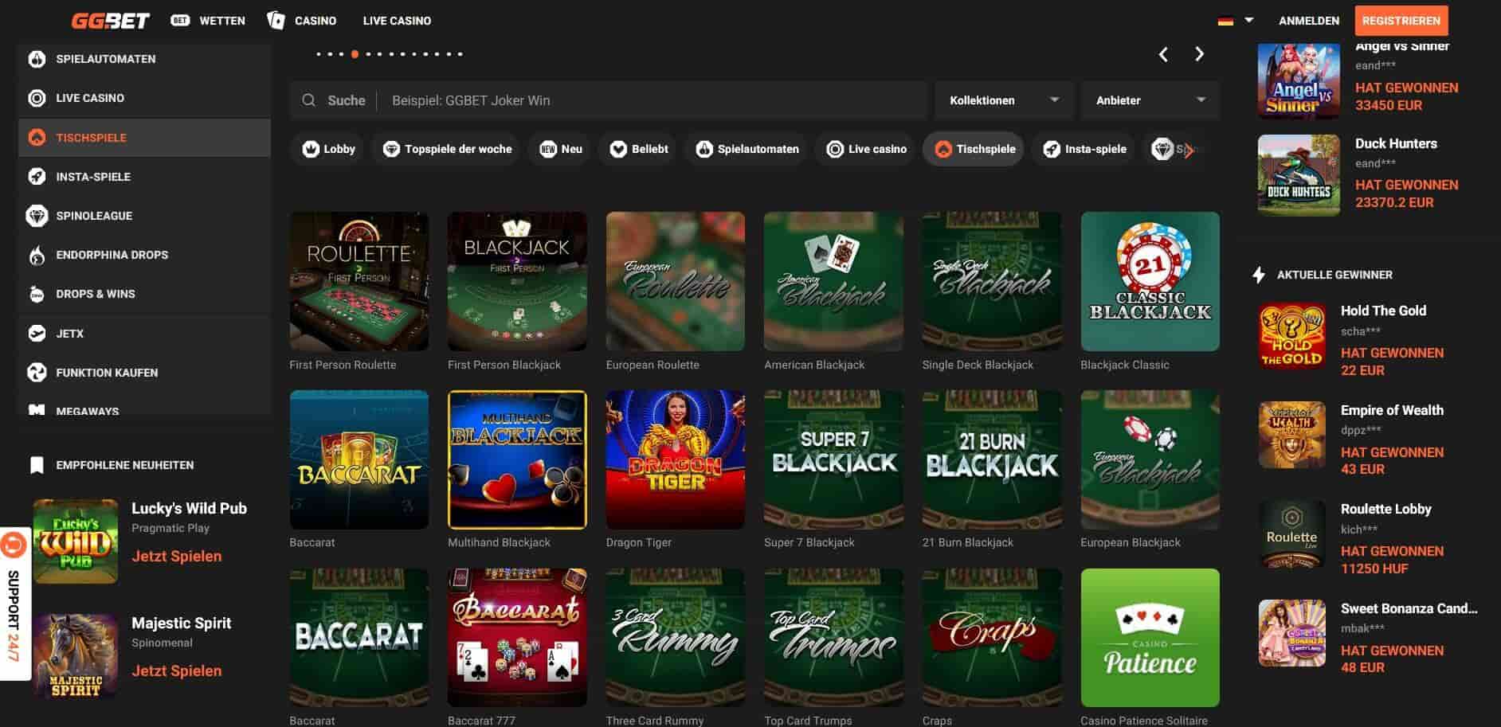Click the Funktion Kaufen sidebar icon
Image resolution: width=1501 pixels, height=727 pixels.
click(x=37, y=373)
